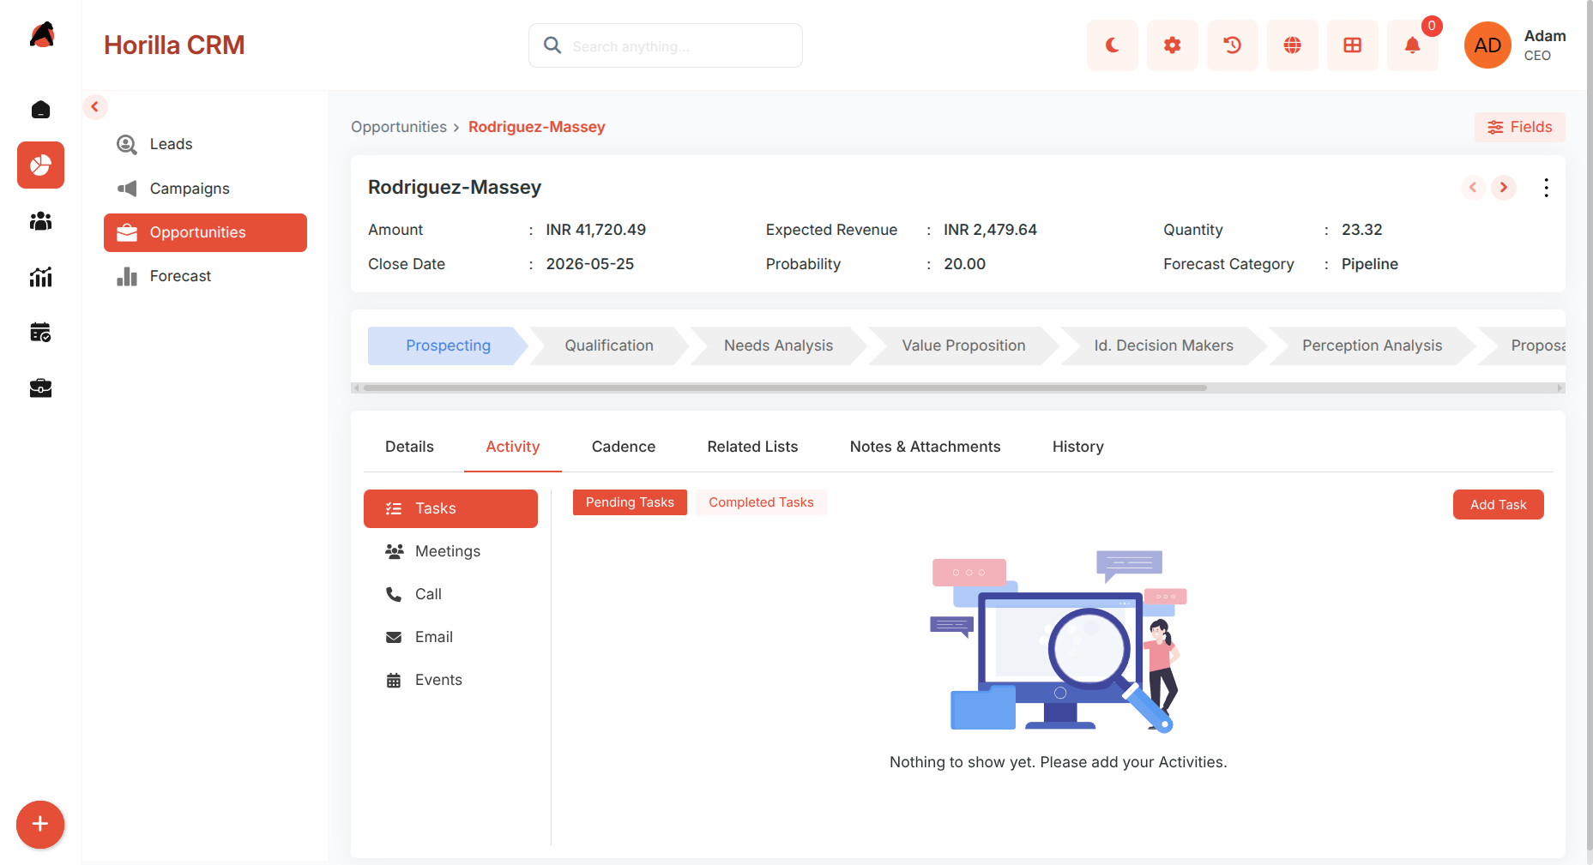Open language globe icon
Viewport: 1593px width, 865px height.
1292,45
